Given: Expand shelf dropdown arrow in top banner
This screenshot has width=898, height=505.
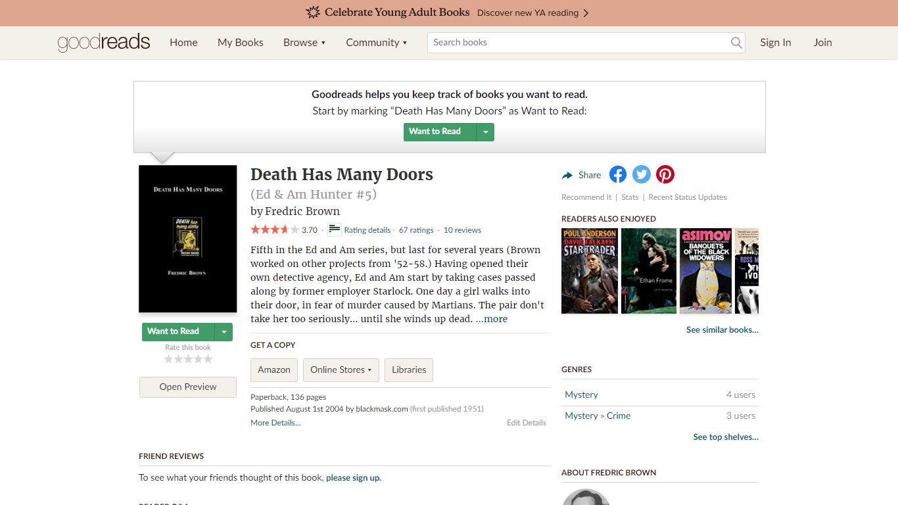Looking at the screenshot, I should click(485, 132).
